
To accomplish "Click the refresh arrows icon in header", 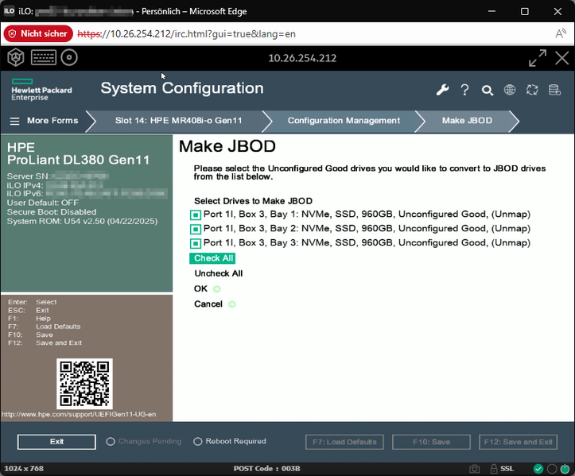I will [532, 90].
